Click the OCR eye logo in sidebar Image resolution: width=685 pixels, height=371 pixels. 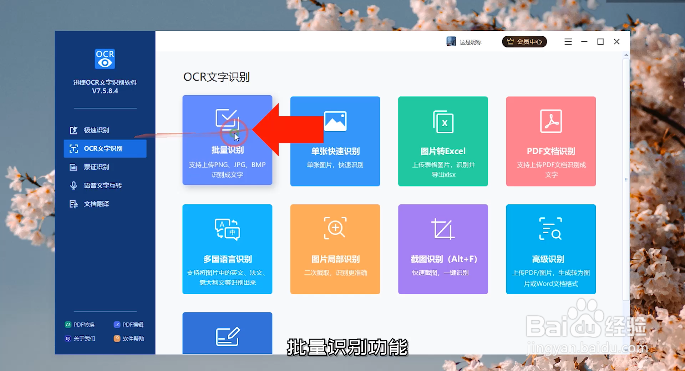tap(105, 59)
